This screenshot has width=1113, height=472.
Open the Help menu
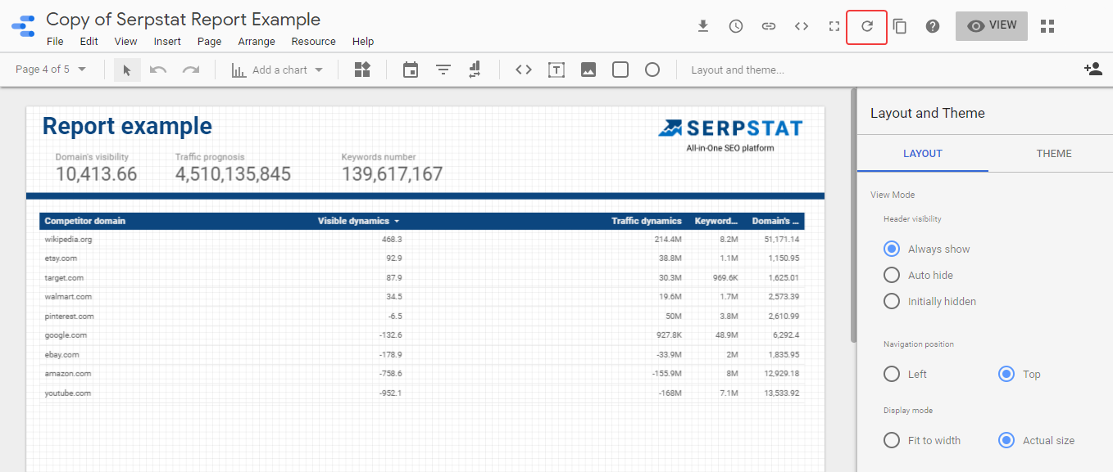point(363,41)
